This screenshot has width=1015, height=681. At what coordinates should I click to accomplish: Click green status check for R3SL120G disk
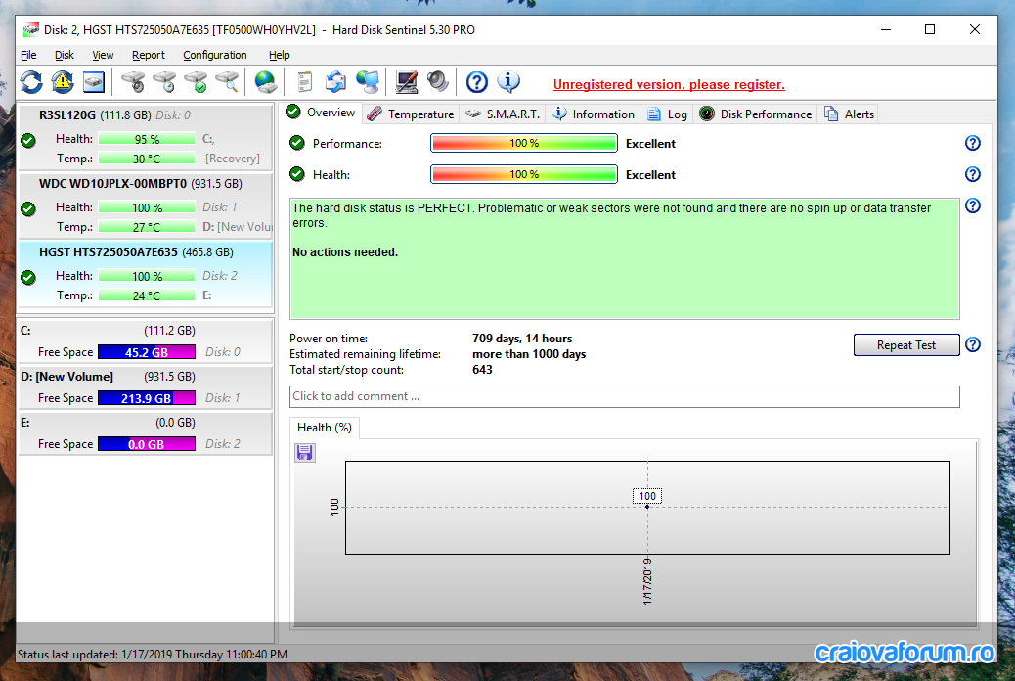[x=28, y=140]
